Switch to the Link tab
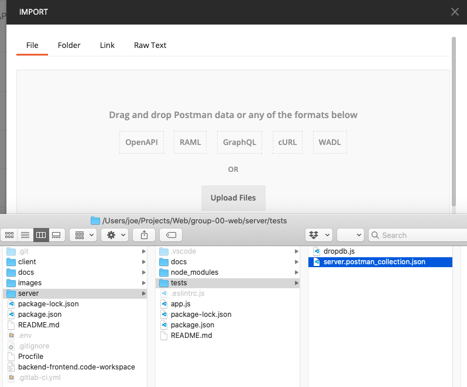467x387 pixels. coord(107,45)
